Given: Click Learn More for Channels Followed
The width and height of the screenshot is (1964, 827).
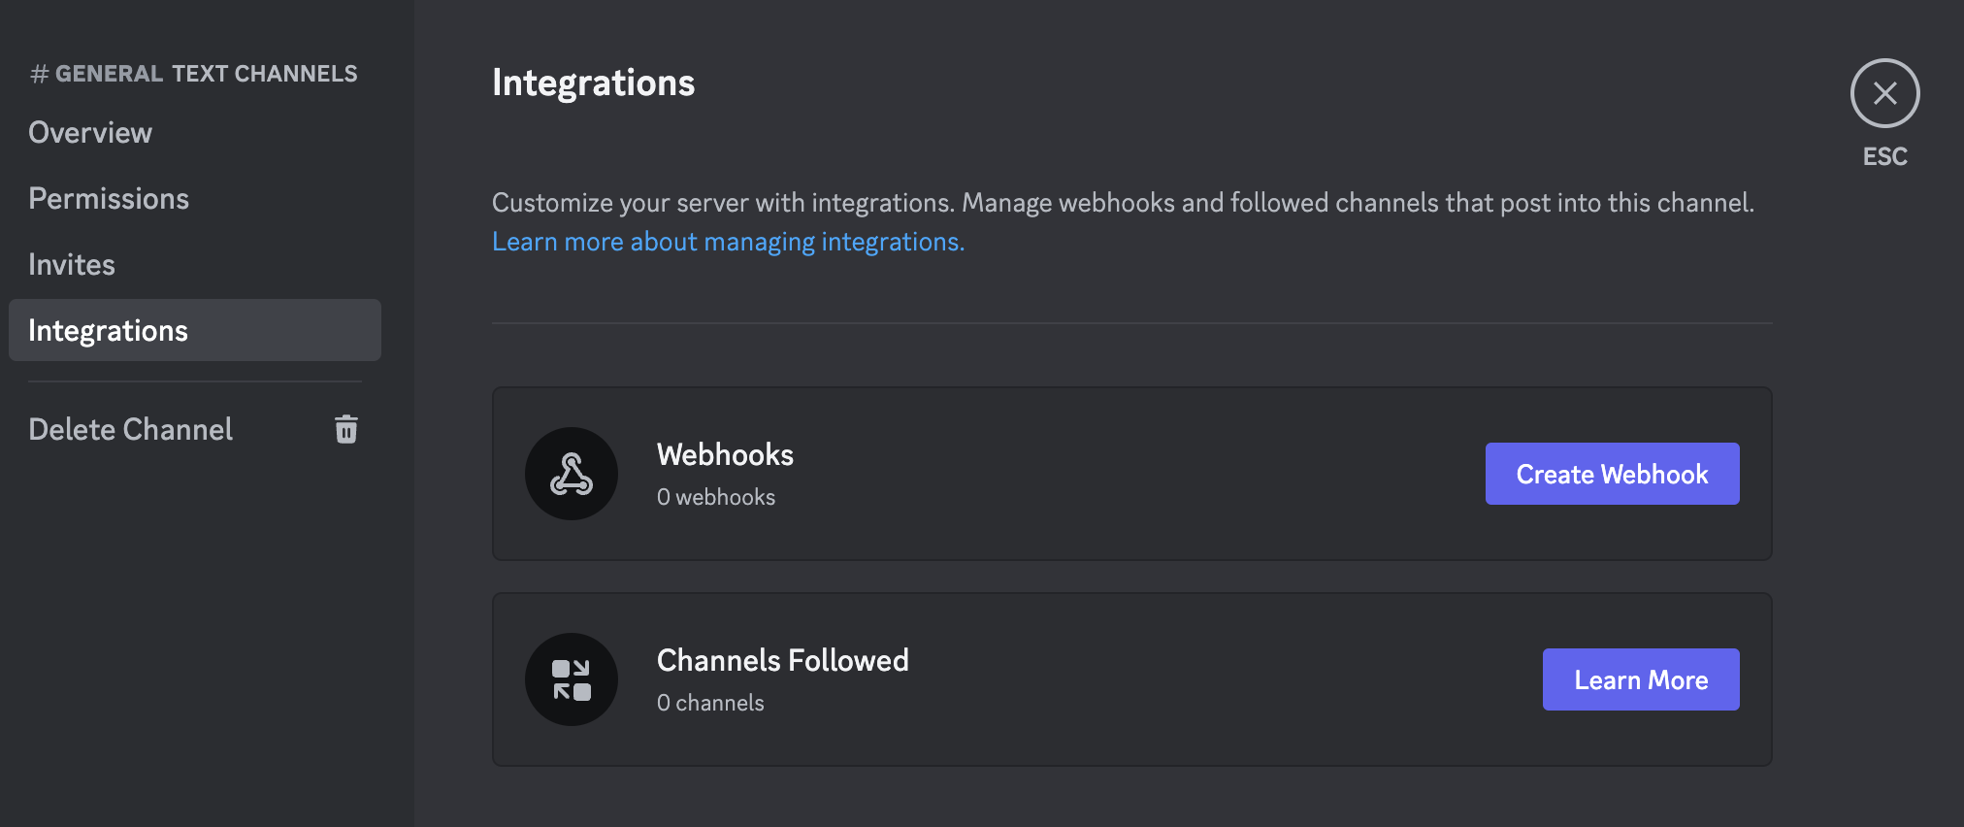Looking at the screenshot, I should [x=1640, y=679].
